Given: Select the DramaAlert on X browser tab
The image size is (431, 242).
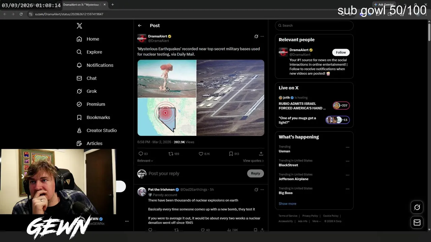Looking at the screenshot, I should [81, 5].
